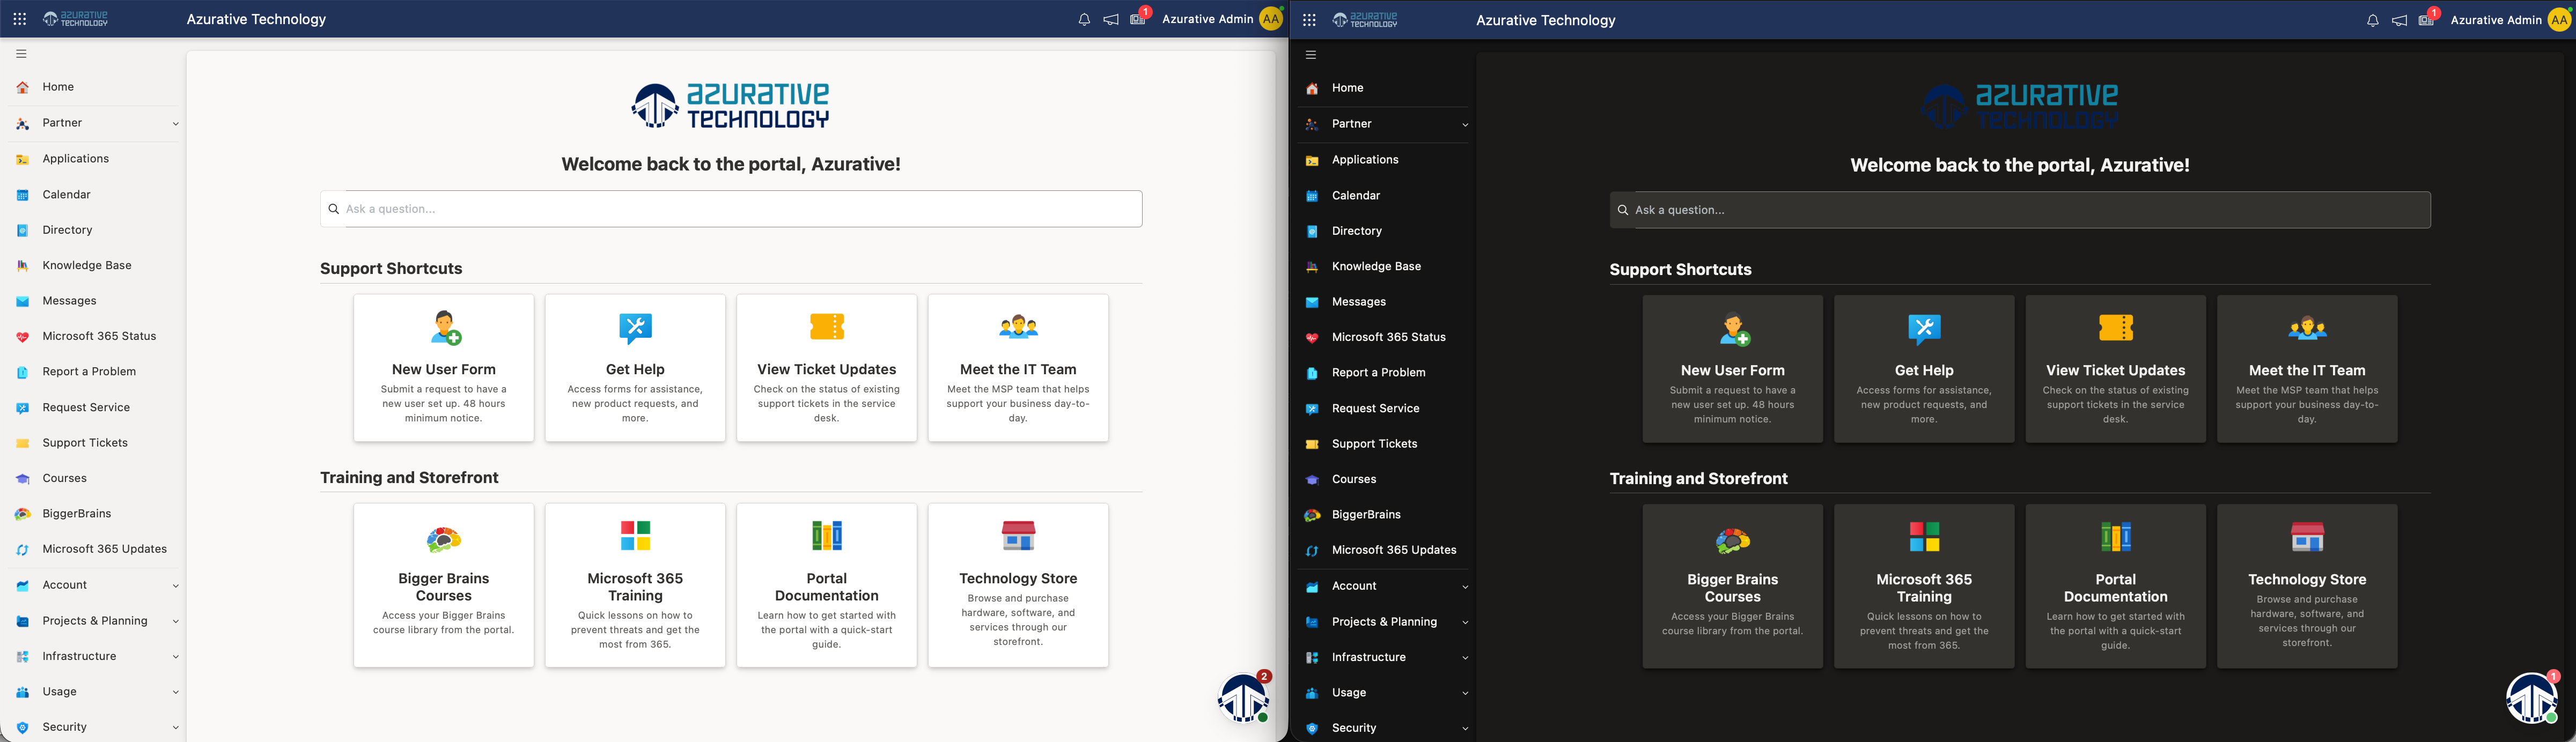Click the notification bell in light-theme window
Viewport: 2576px width, 742px height.
click(x=1084, y=19)
